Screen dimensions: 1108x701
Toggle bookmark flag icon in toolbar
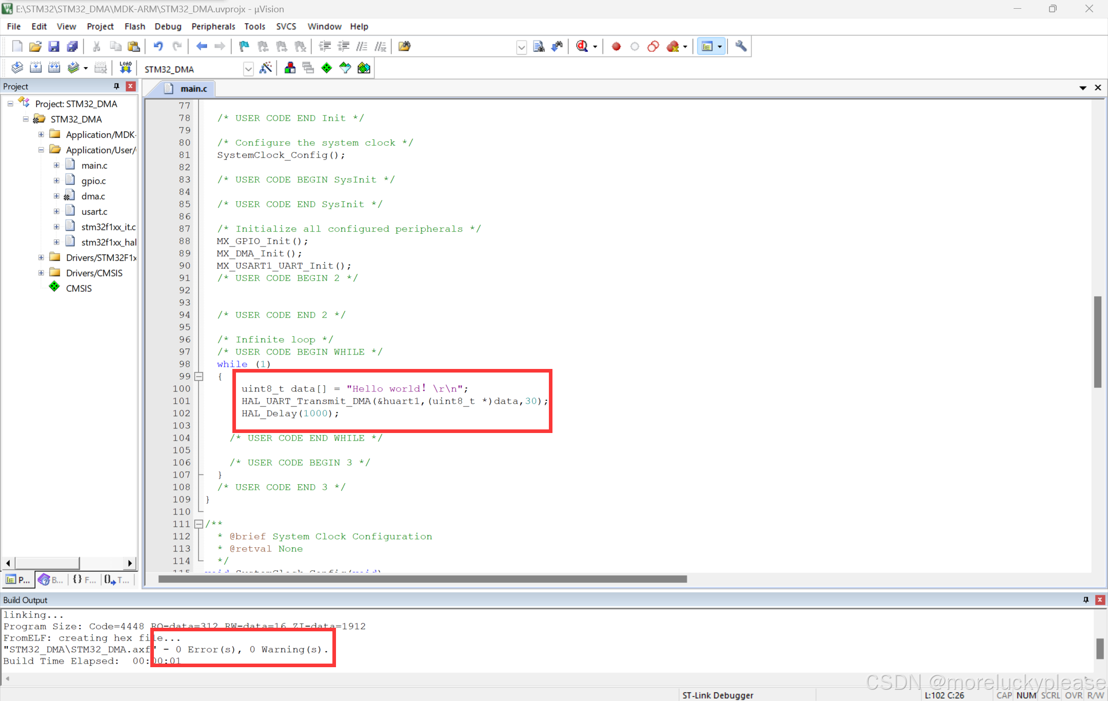click(244, 47)
